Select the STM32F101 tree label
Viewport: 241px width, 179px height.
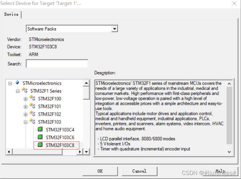(x=50, y=106)
